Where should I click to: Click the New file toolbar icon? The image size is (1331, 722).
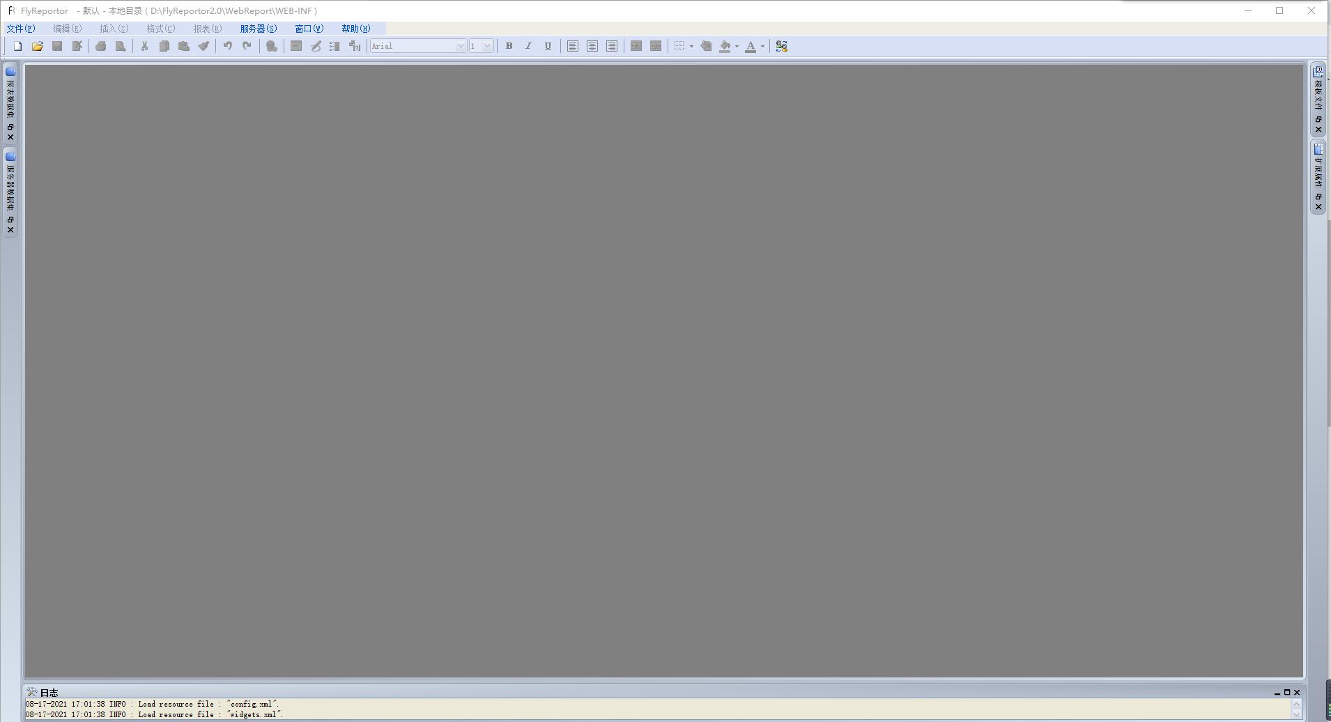(x=18, y=46)
